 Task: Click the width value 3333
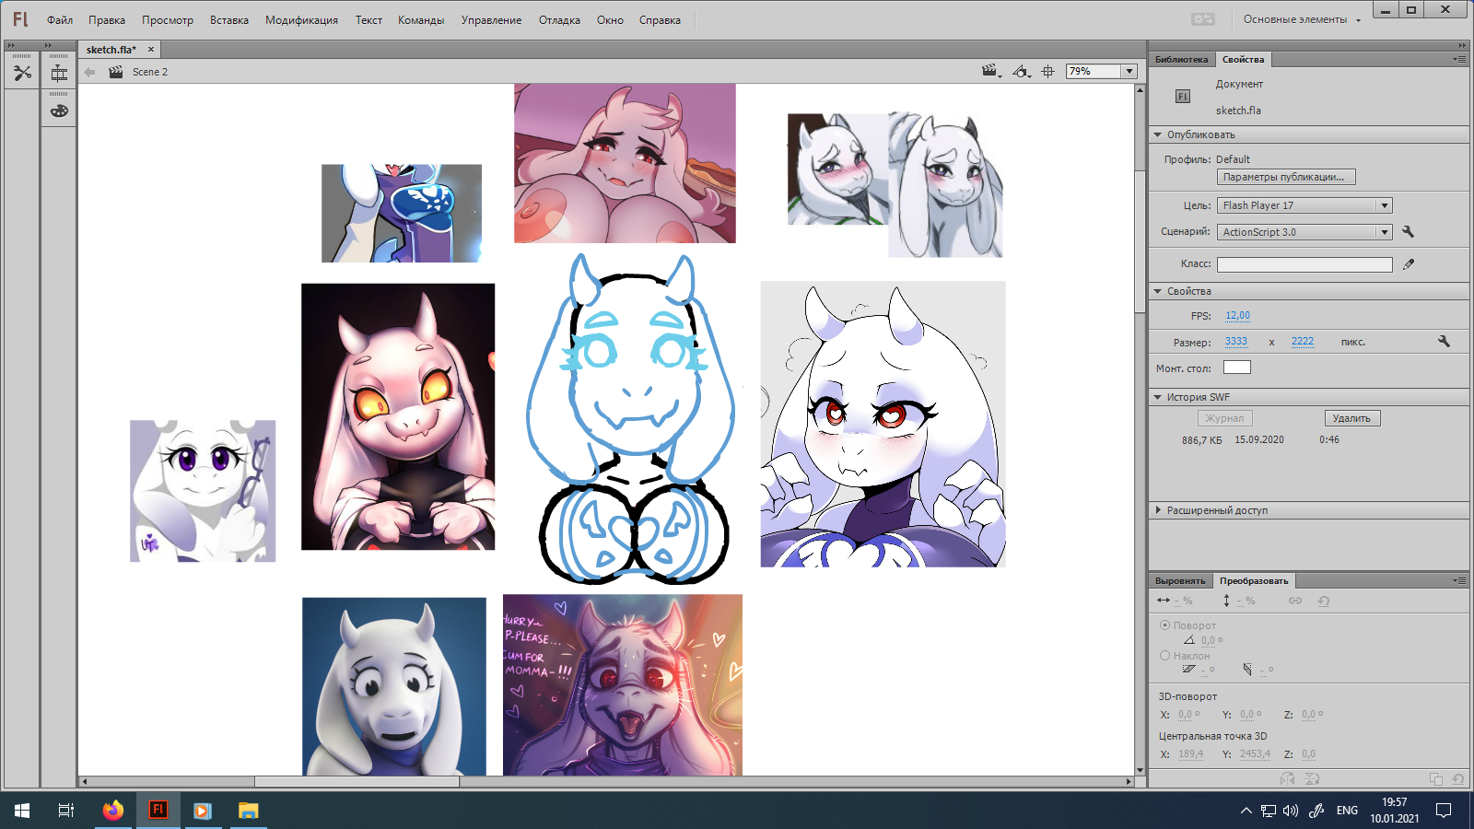pos(1235,341)
